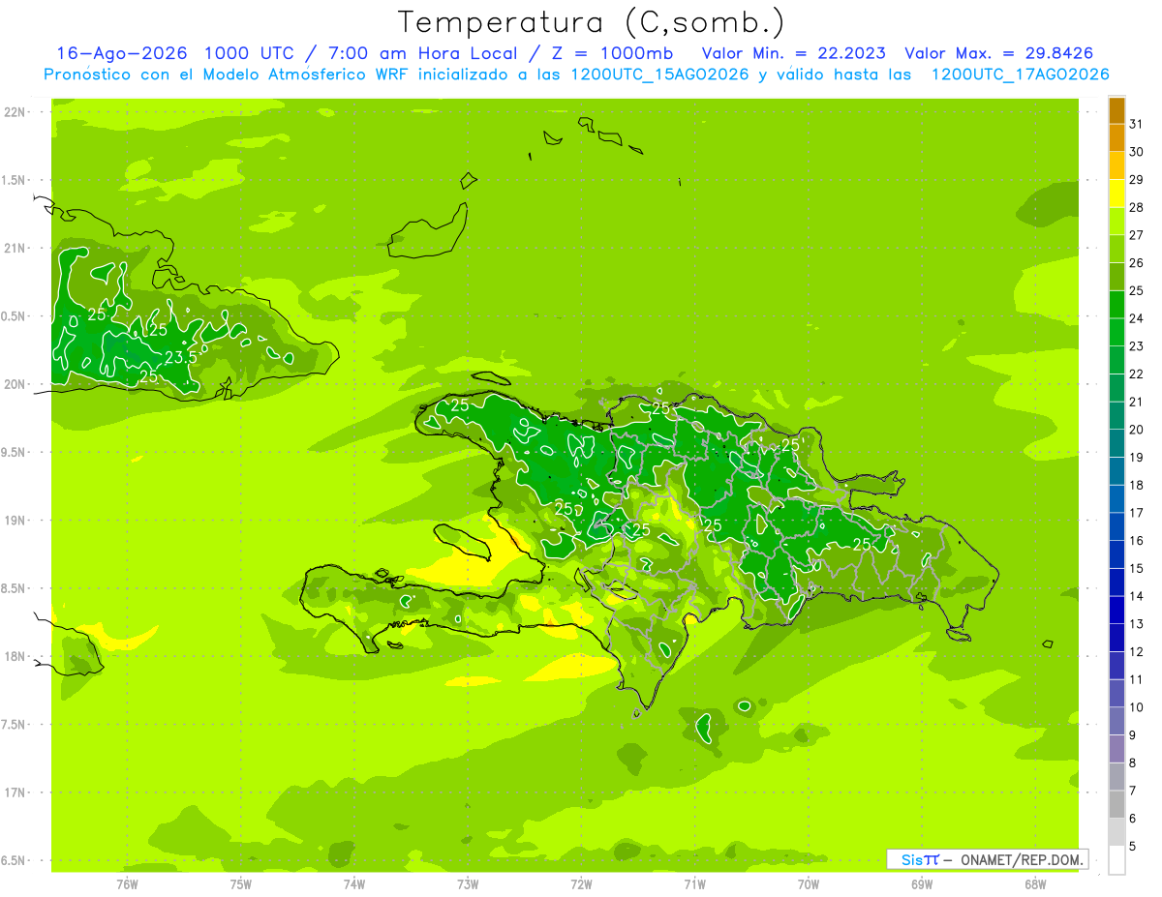Click the legend value '12'
Viewport: 1162px width, 897px height.
click(1136, 651)
